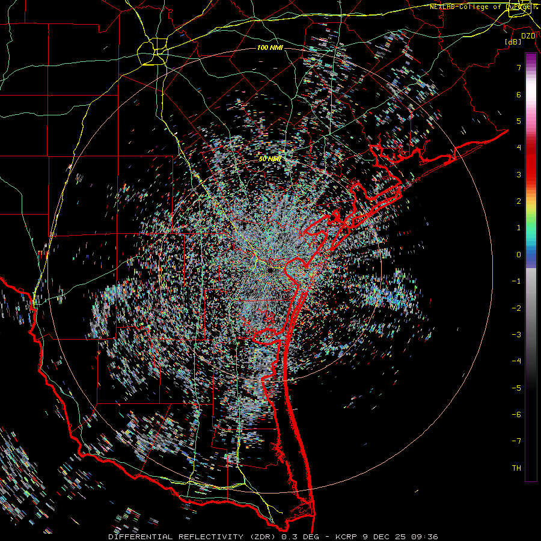Click the 1 value on color scale

point(519,228)
